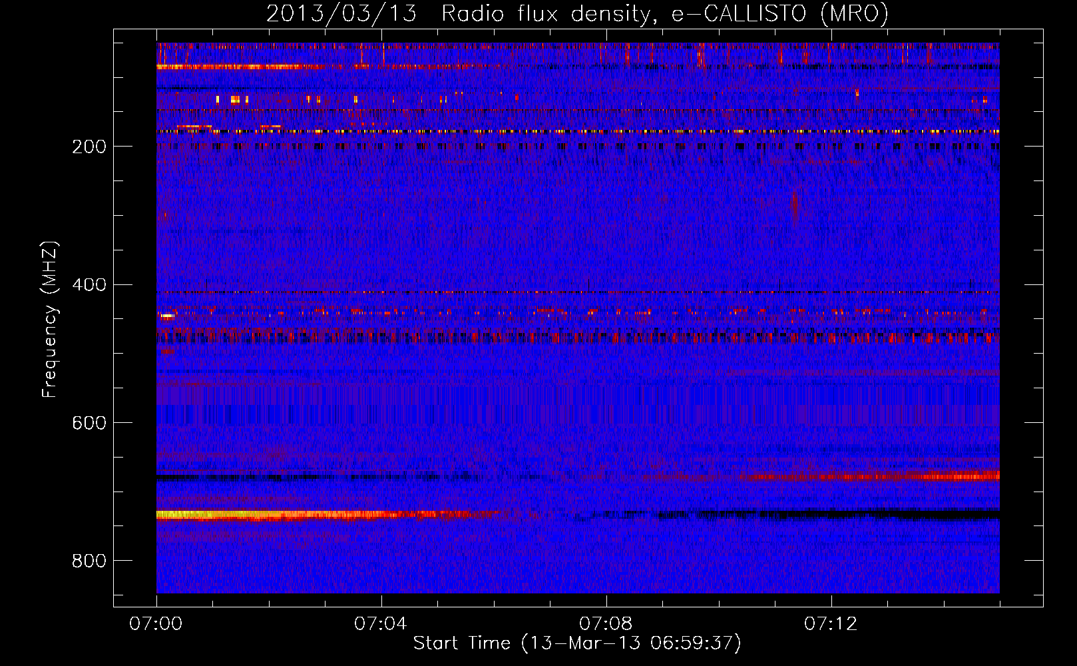This screenshot has width=1077, height=666.
Task: Click the plot title '2013/03/13 Radio flux density'
Action: 456,14
